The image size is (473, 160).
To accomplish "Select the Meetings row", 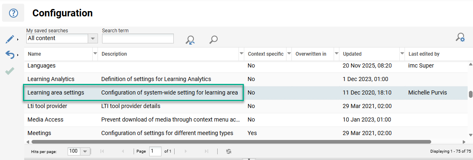I will (246, 133).
